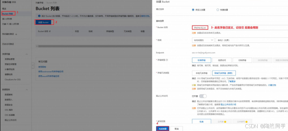Open the 使用ossutil列举存储空间 link
The height and width of the screenshot is (131, 288).
coord(49,76)
